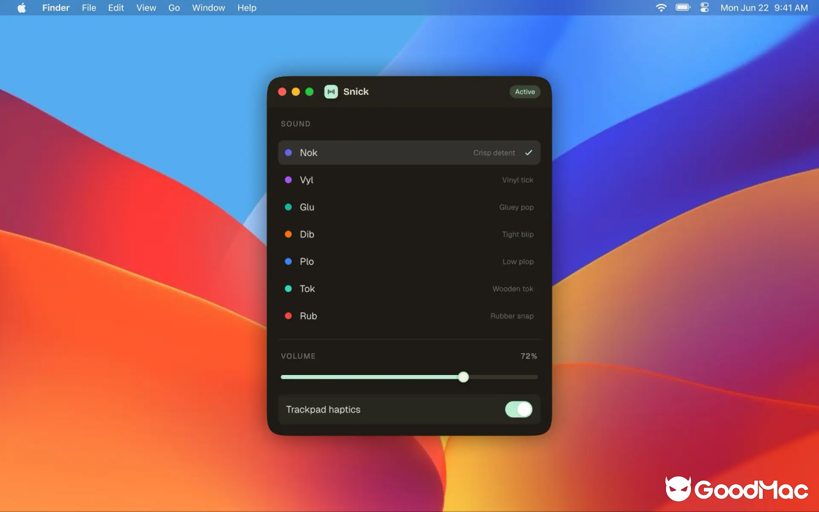Click the orange dot beside Dib

[x=289, y=234]
